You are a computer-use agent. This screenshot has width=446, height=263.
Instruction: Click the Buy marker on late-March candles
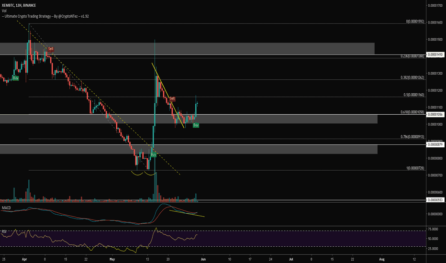click(x=15, y=78)
